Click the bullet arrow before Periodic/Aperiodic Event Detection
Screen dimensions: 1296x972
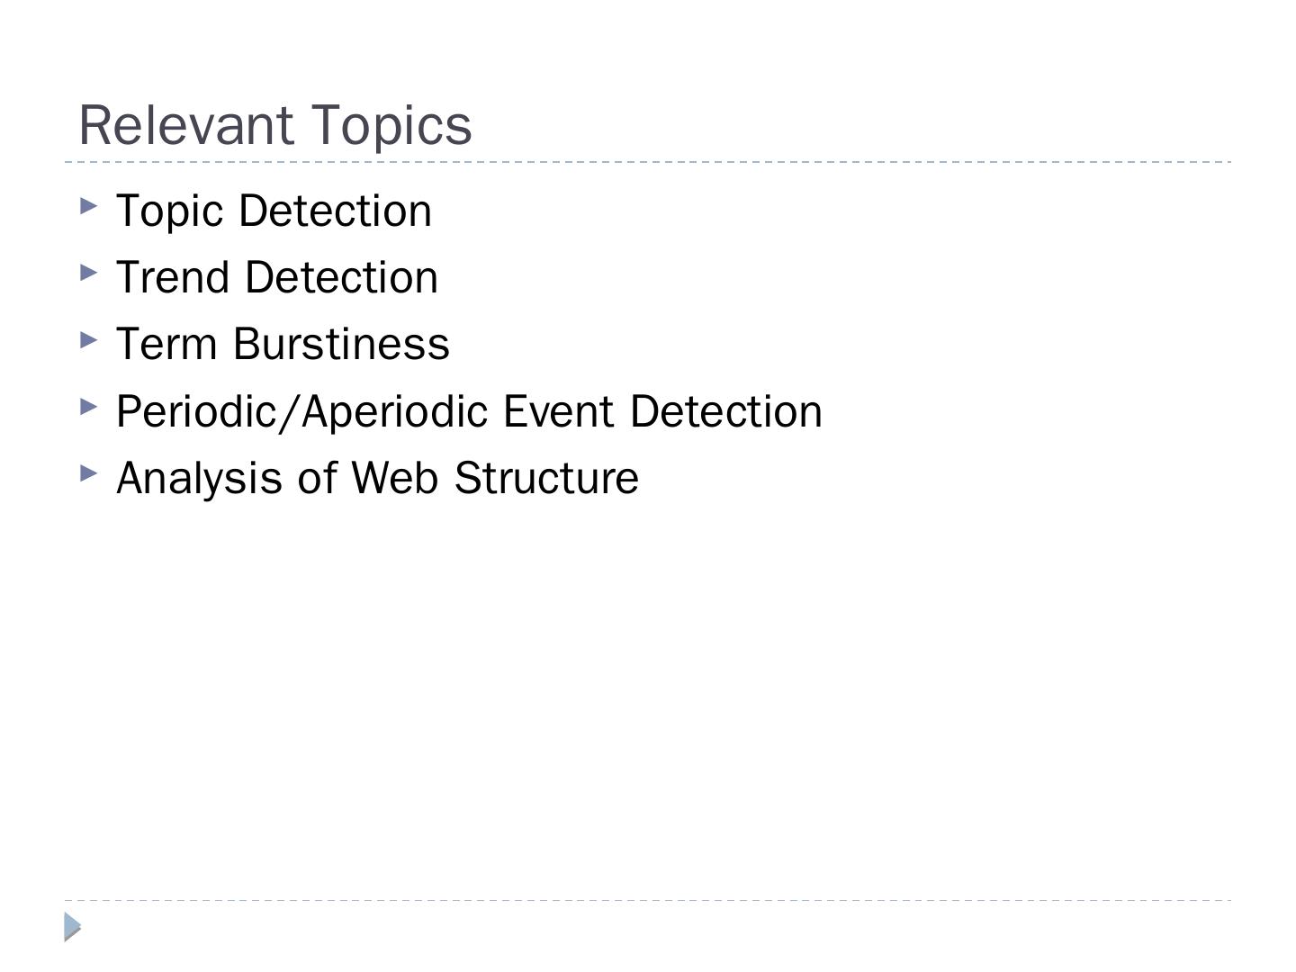[88, 407]
